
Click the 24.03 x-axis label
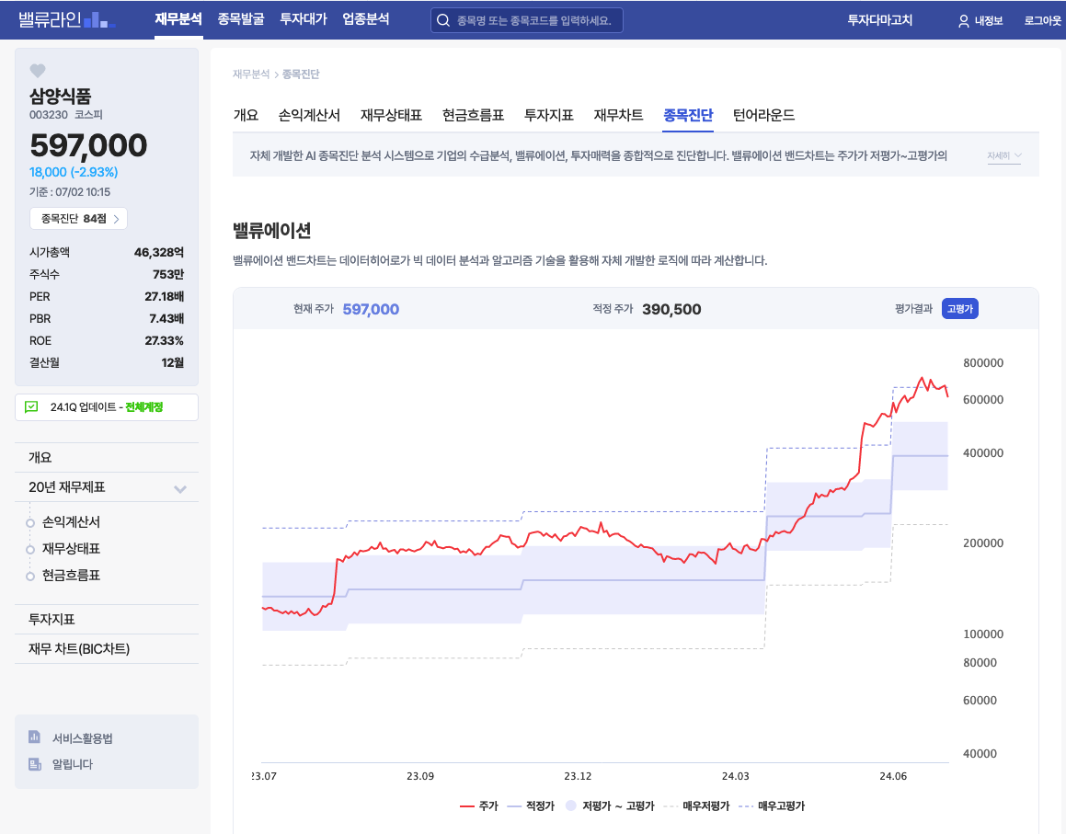(x=735, y=776)
